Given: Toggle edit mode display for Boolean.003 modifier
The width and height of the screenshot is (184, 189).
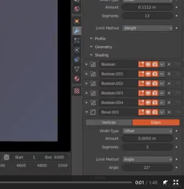Looking at the screenshot, I should pyautogui.click(x=141, y=93).
